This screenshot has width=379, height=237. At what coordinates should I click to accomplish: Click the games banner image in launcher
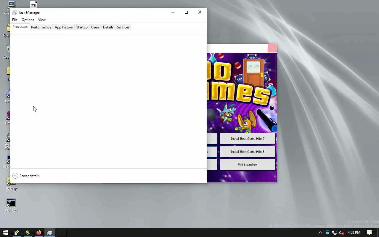point(242,92)
